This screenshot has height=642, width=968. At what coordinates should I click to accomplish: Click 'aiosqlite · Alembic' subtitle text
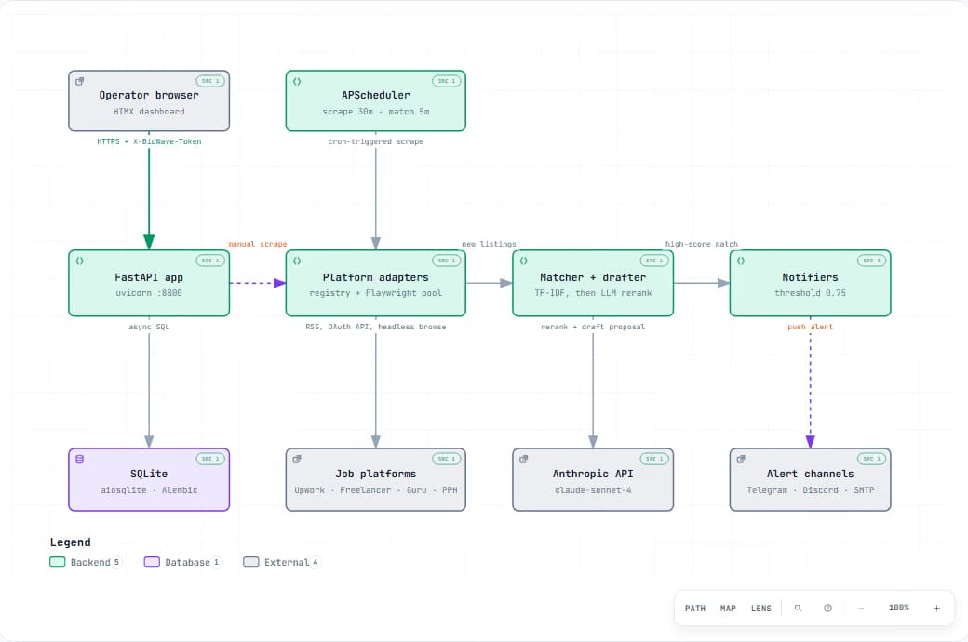click(x=149, y=490)
